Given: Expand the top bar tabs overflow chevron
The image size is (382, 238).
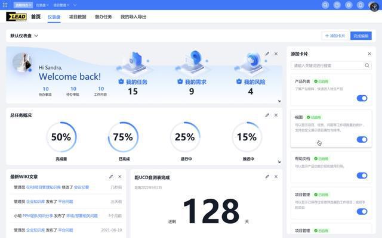Looking at the screenshot, I should pyautogui.click(x=75, y=5).
